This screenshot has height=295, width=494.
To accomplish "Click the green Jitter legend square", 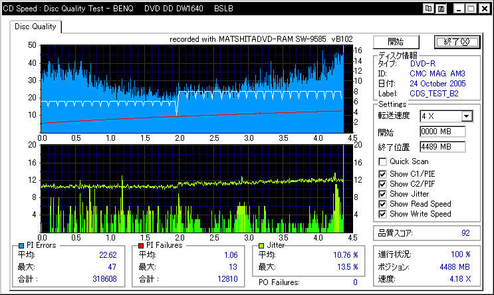I will pos(261,246).
